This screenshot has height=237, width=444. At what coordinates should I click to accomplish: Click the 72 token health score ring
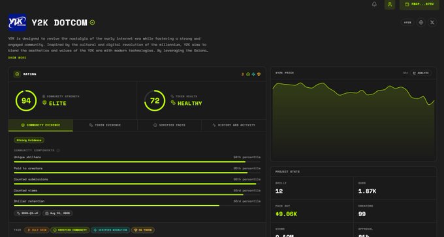tap(155, 100)
